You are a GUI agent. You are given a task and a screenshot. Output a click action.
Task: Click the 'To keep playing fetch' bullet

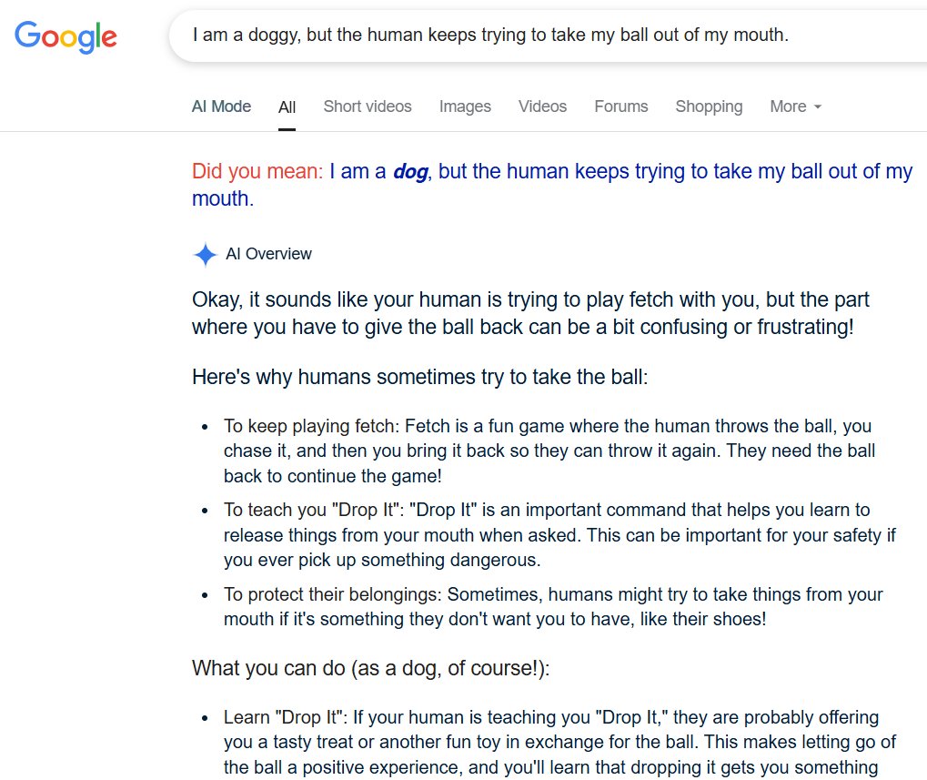tap(549, 451)
